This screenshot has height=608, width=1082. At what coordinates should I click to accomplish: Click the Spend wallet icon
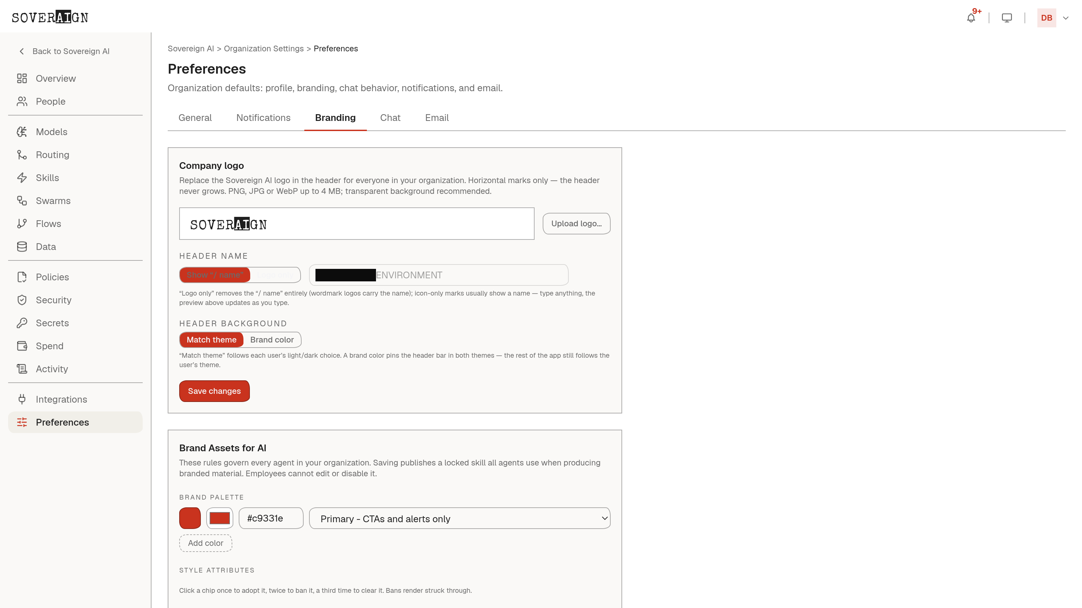coord(22,346)
